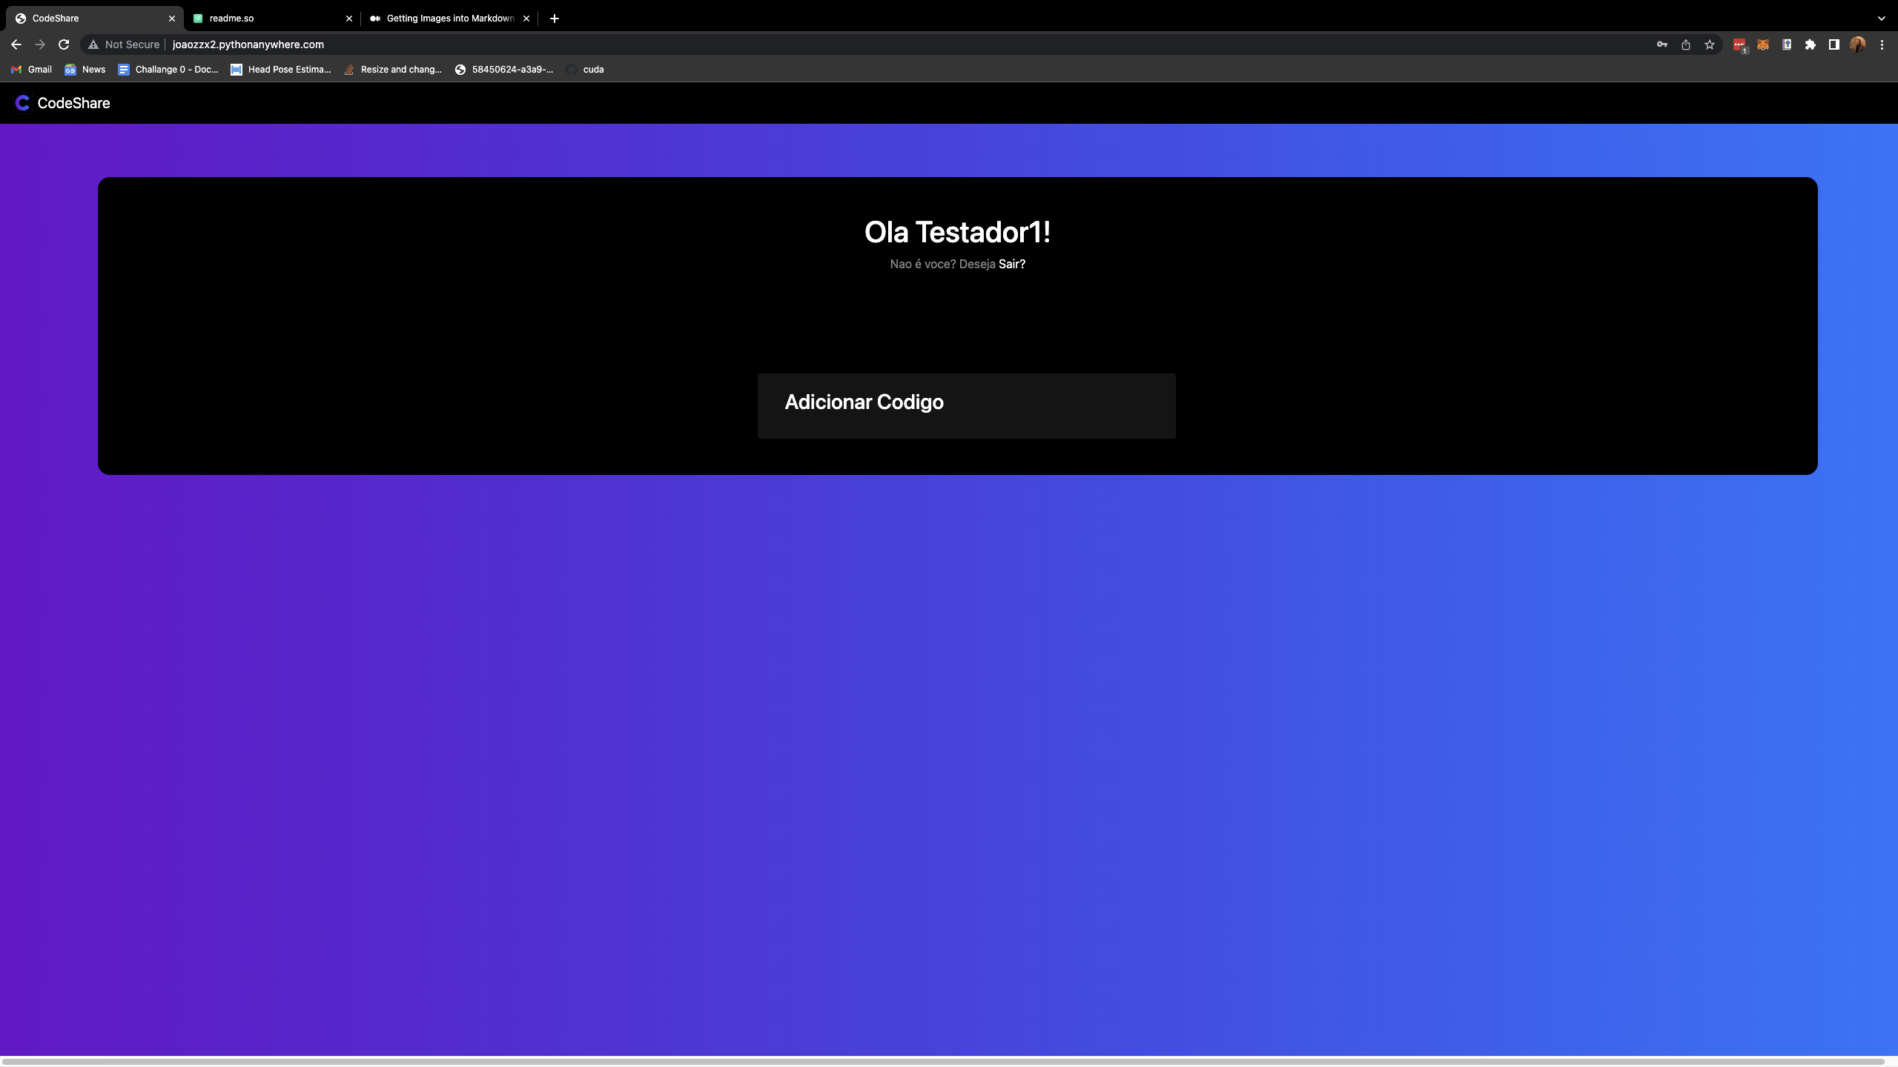Open the profile avatar menu

coord(1857,44)
